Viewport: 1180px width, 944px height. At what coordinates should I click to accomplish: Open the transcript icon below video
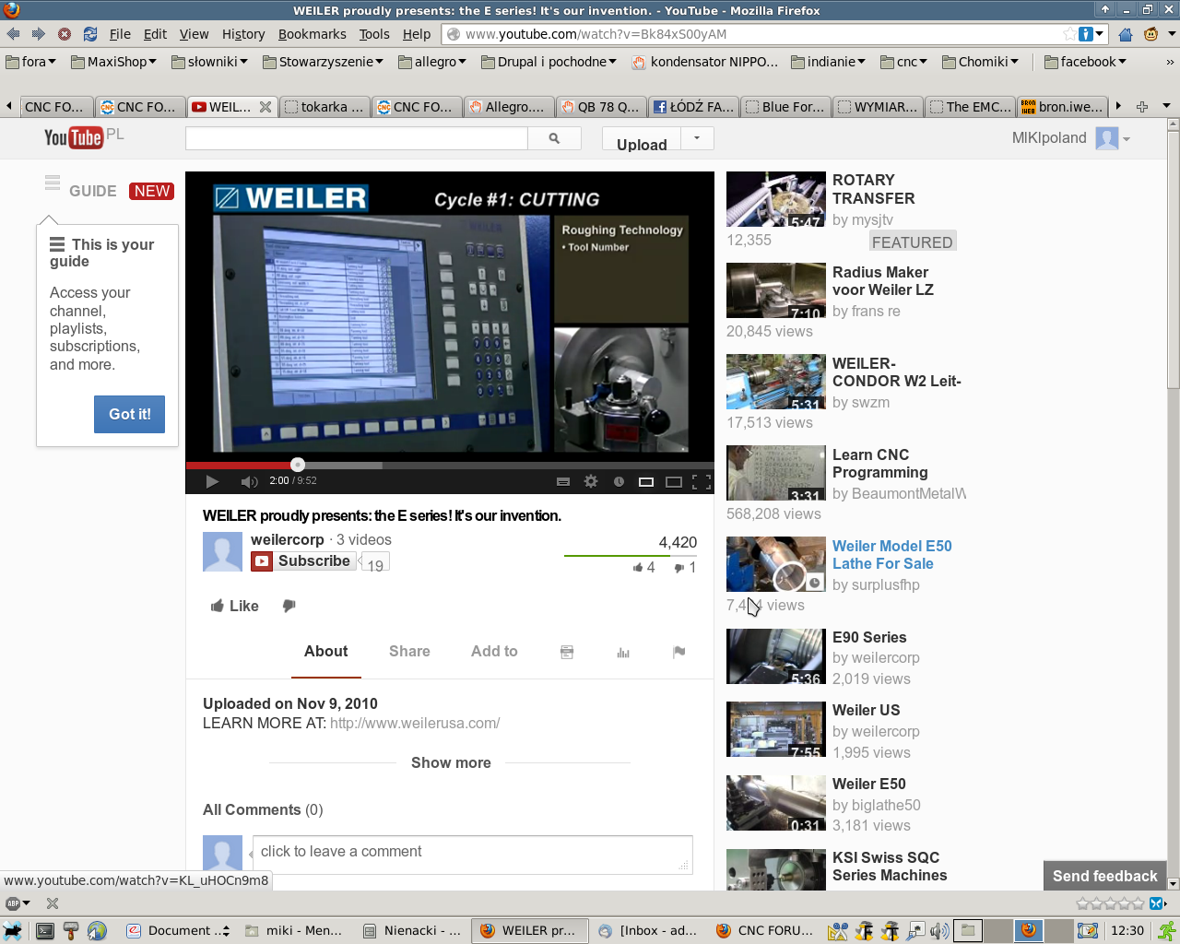tap(567, 652)
